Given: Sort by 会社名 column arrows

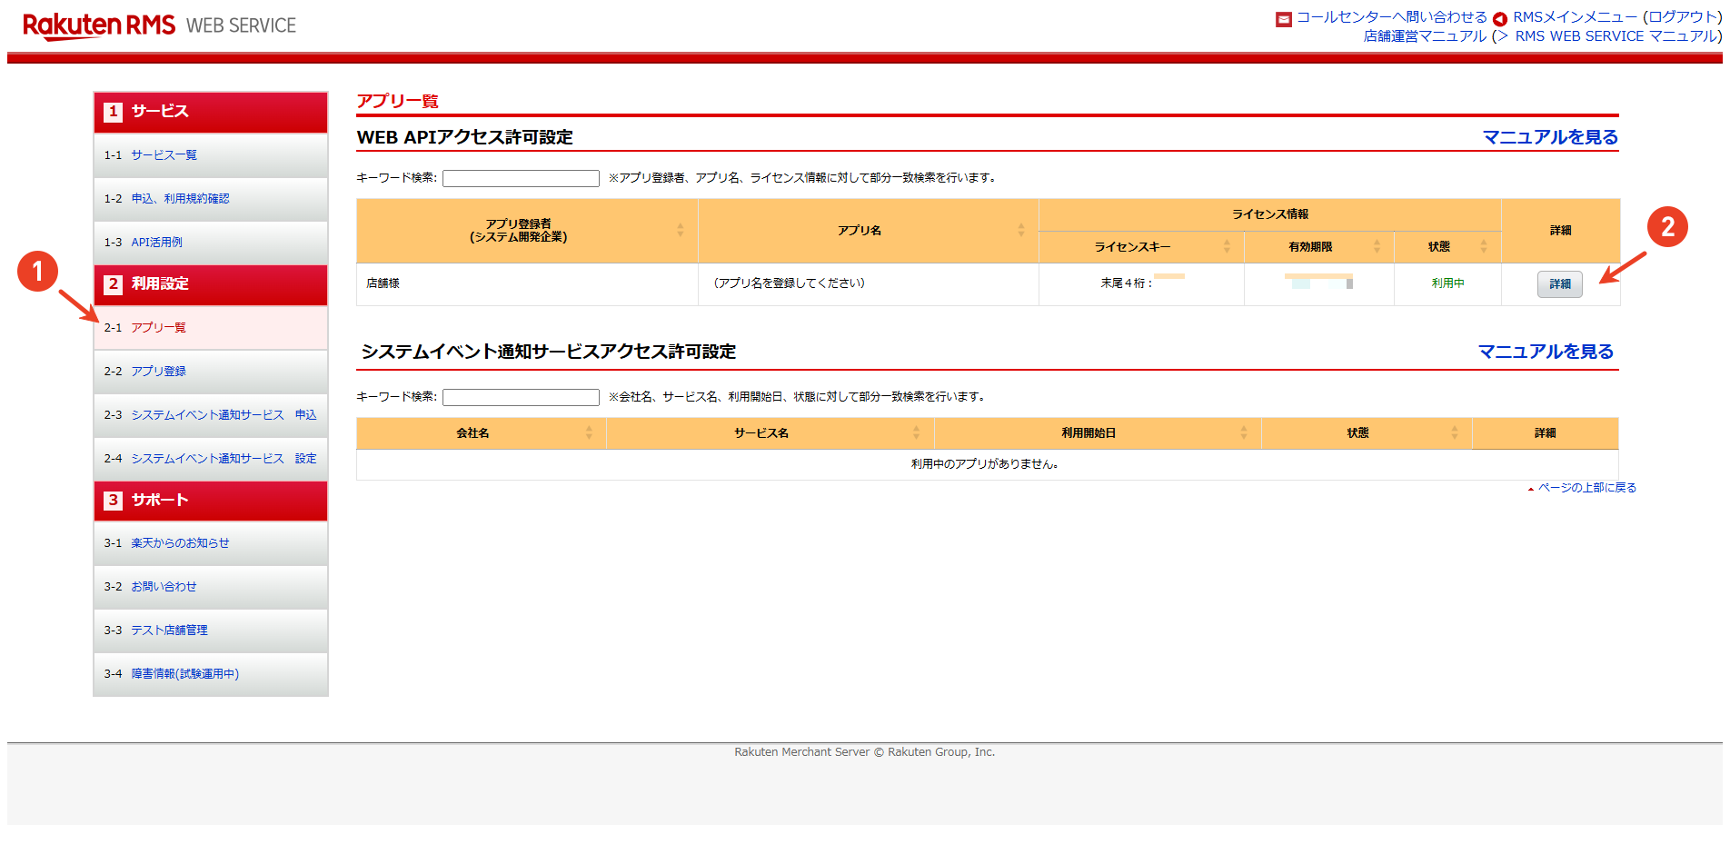Looking at the screenshot, I should (589, 433).
